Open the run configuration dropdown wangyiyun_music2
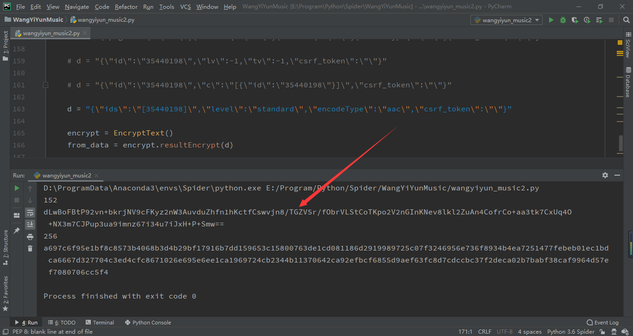 coord(506,20)
